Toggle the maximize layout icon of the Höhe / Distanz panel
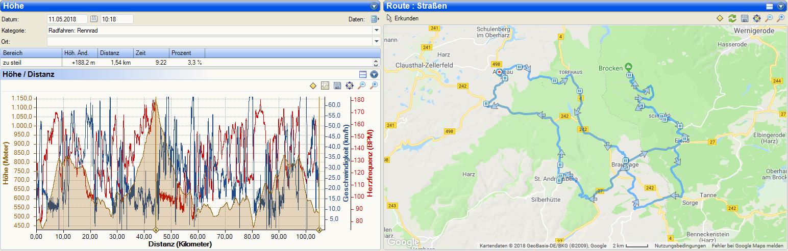788x251 pixels. pyautogui.click(x=363, y=74)
